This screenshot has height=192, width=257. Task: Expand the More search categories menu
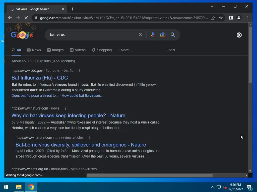[123, 50]
